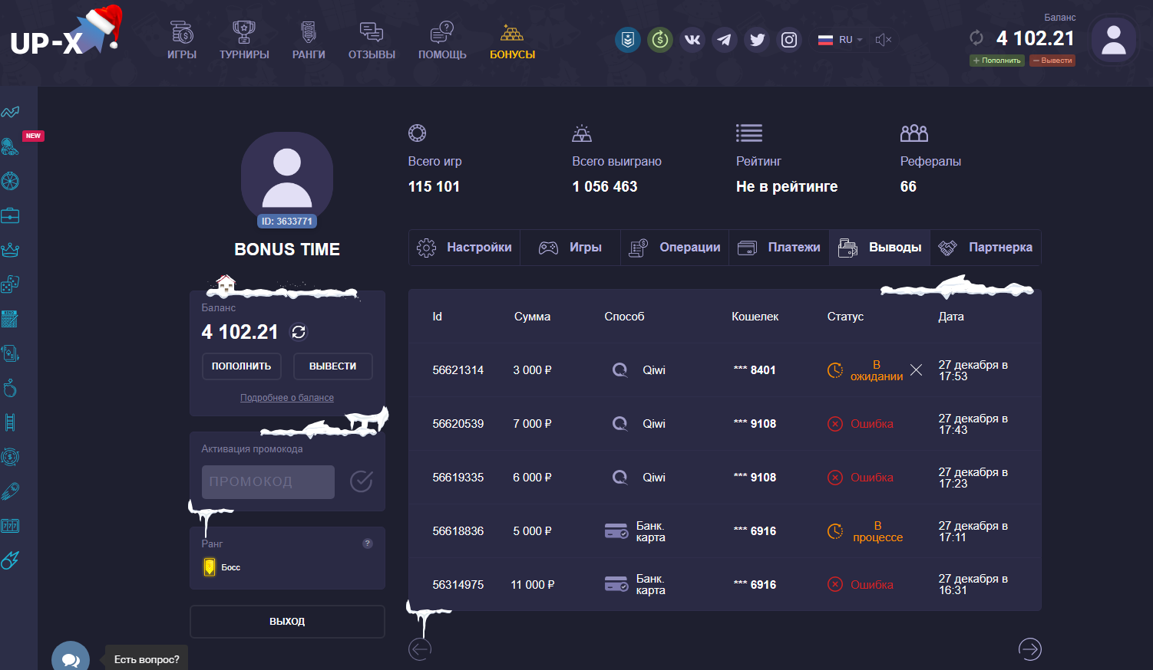Open the crown sidebar game

click(x=10, y=250)
